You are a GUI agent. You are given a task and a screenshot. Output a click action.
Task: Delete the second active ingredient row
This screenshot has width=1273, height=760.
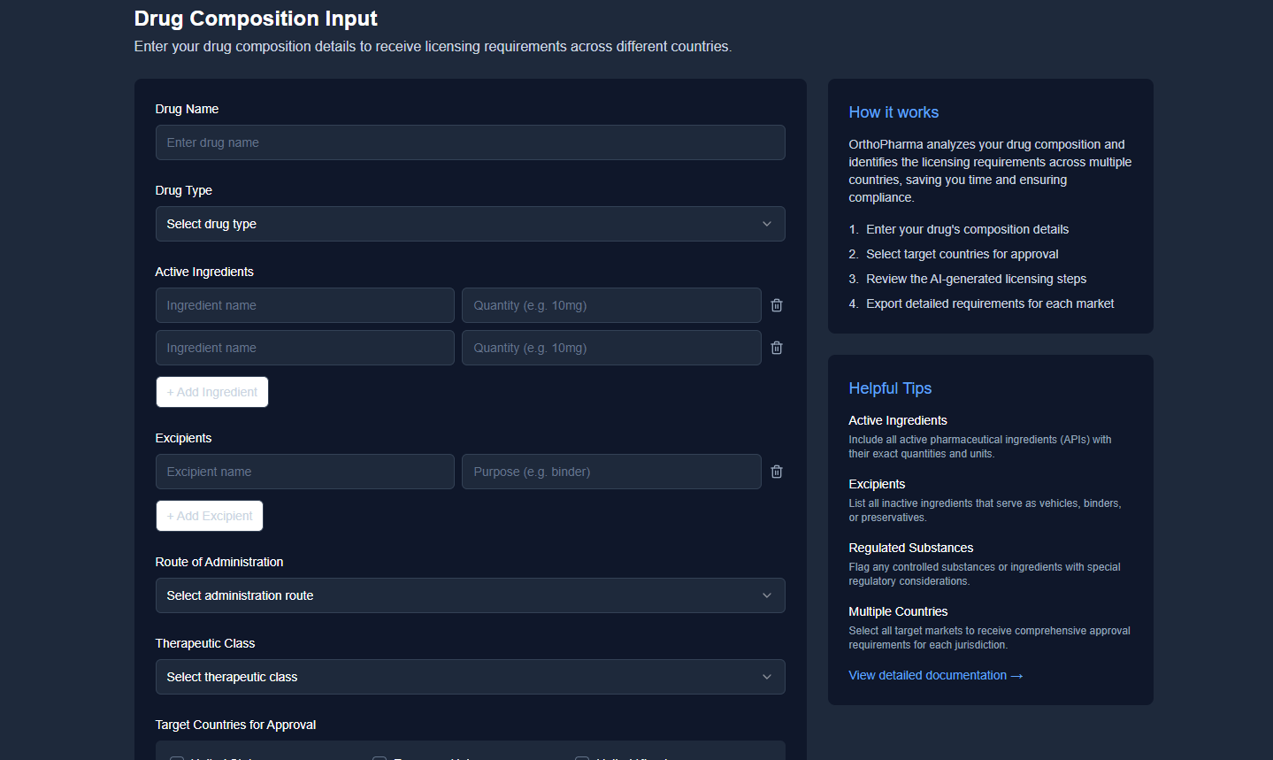tap(776, 348)
